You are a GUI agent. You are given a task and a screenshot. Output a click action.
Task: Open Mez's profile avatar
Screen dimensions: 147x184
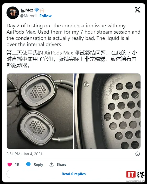click(x=13, y=13)
